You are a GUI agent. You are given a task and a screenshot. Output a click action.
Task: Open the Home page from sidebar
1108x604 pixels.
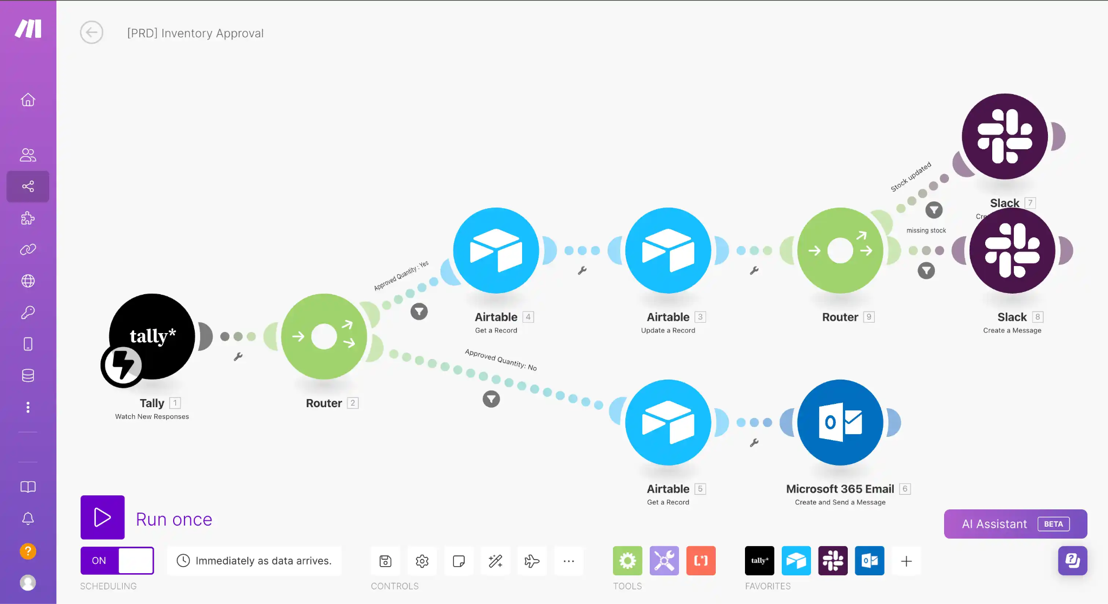(x=28, y=100)
